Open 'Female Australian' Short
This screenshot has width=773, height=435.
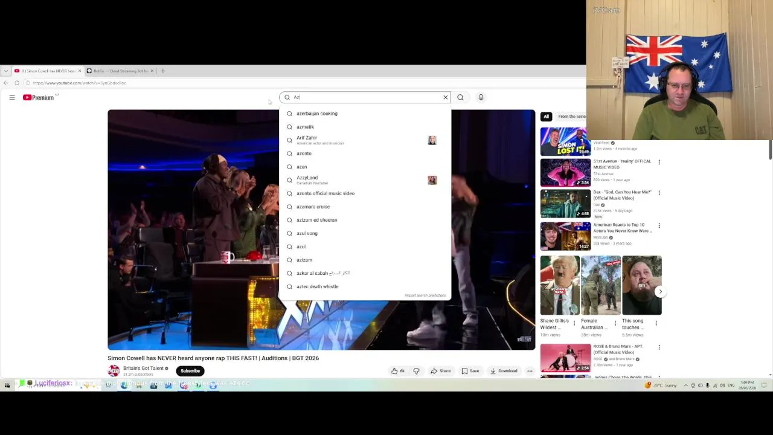coord(601,285)
